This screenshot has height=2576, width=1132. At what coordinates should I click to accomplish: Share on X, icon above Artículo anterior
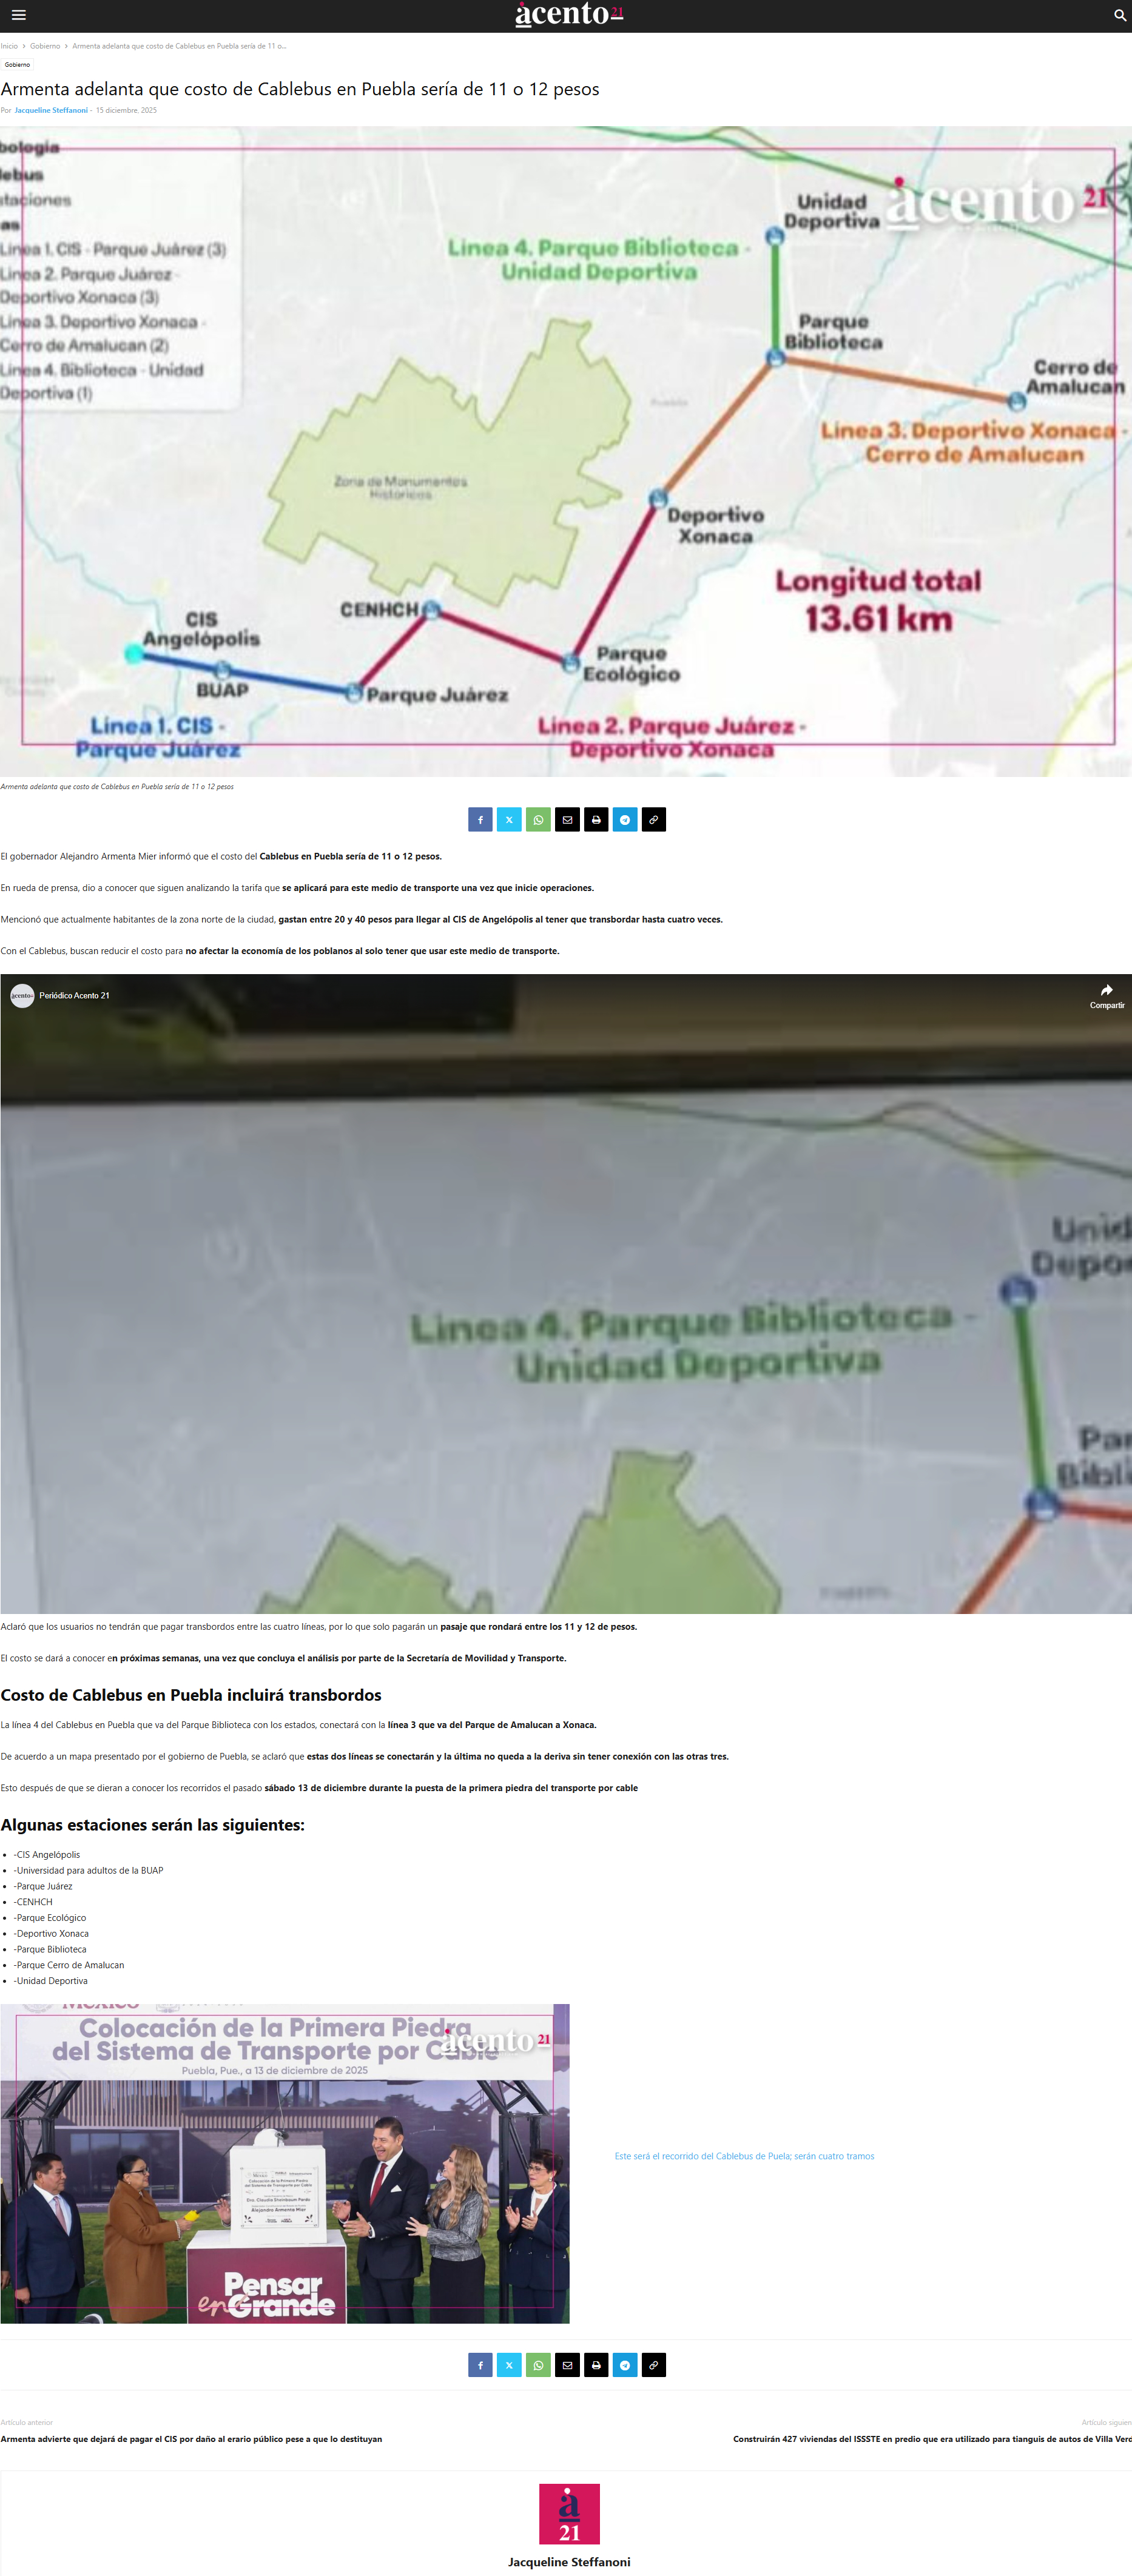[x=509, y=2365]
